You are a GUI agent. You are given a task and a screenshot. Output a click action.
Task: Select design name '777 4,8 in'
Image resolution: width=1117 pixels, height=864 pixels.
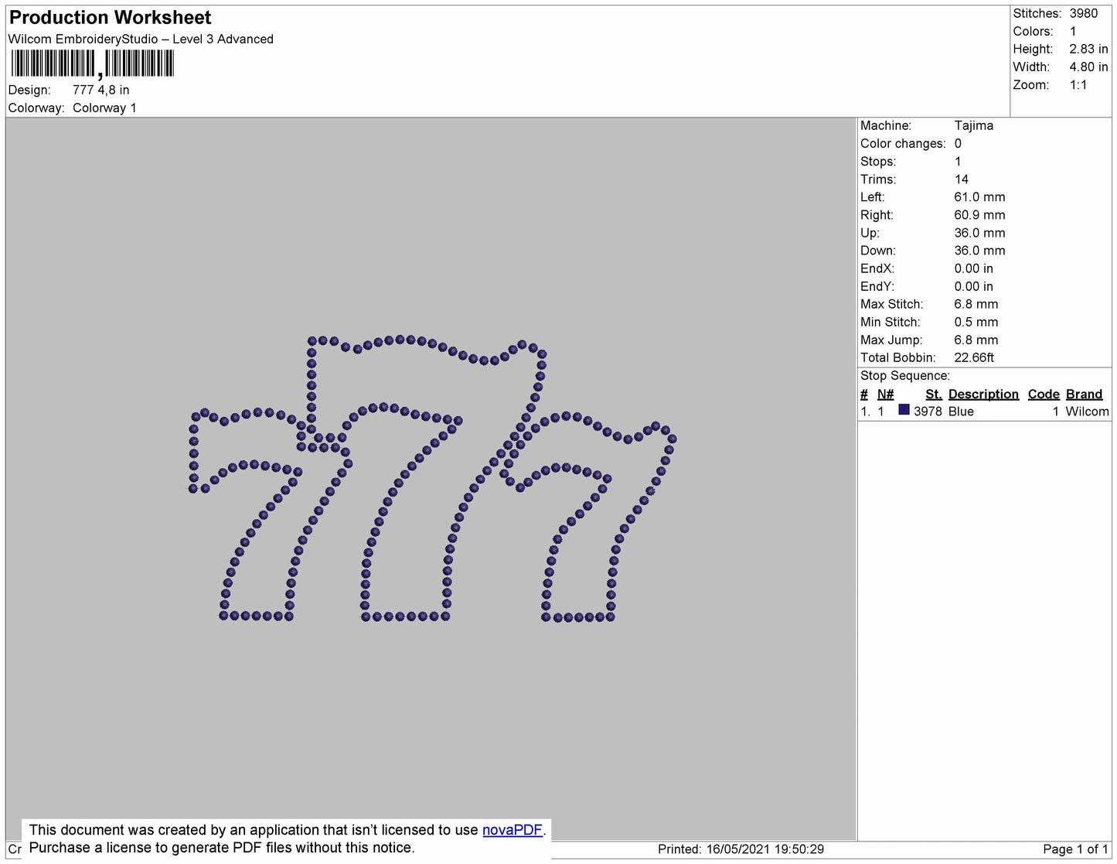click(x=101, y=90)
